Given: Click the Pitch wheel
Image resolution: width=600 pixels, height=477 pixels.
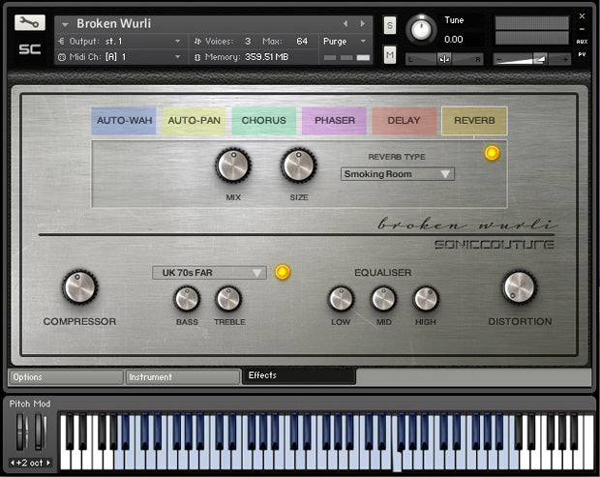Looking at the screenshot, I should pyautogui.click(x=21, y=432).
